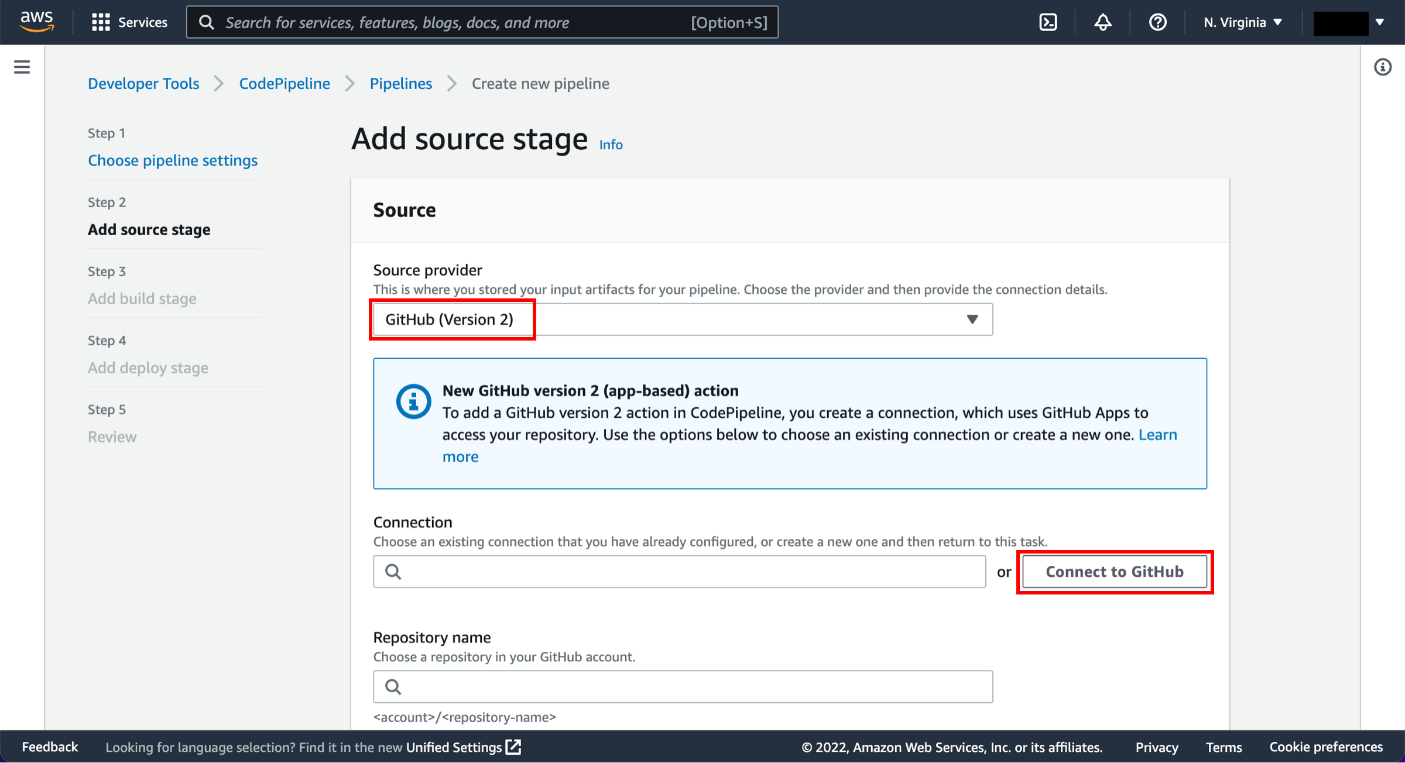Viewport: 1405px width, 763px height.
Task: Go to Developer Tools breadcrumb
Action: [x=143, y=84]
